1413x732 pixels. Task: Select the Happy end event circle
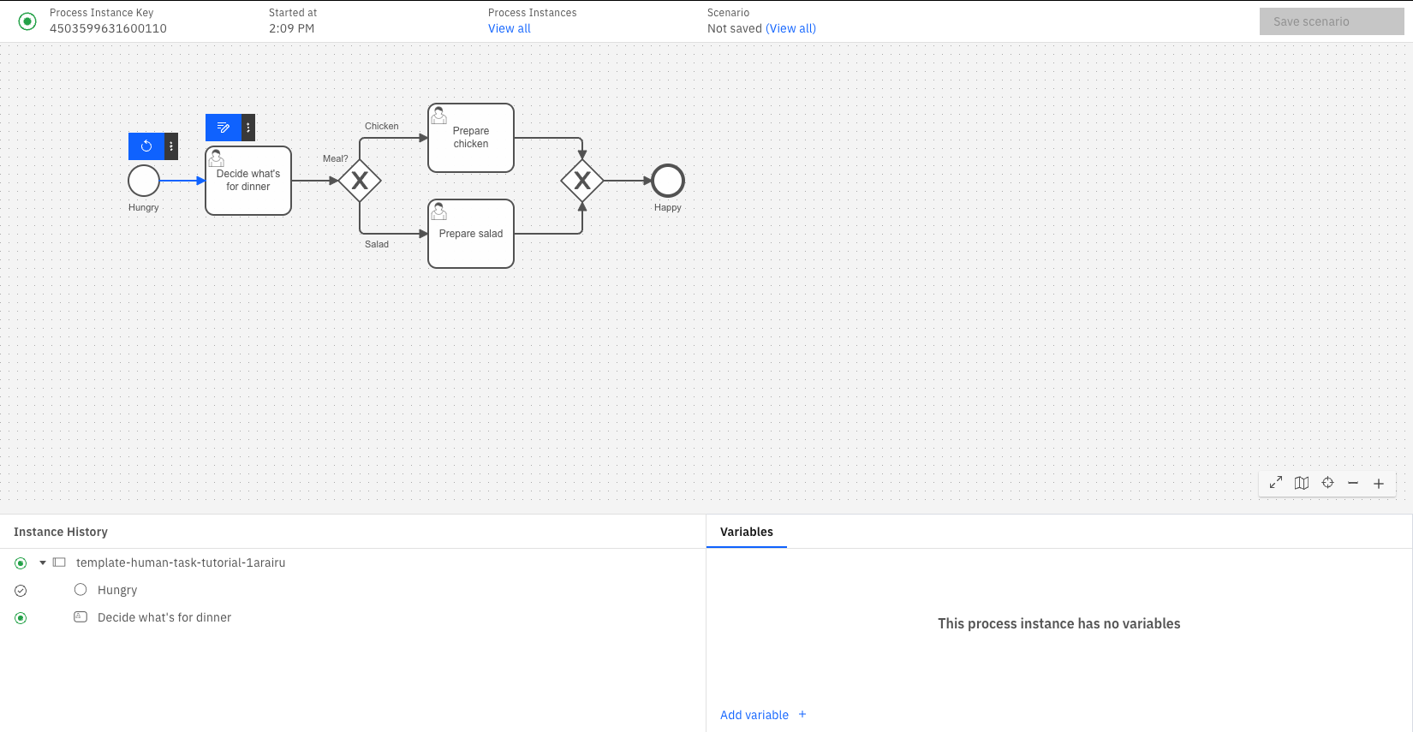[668, 181]
